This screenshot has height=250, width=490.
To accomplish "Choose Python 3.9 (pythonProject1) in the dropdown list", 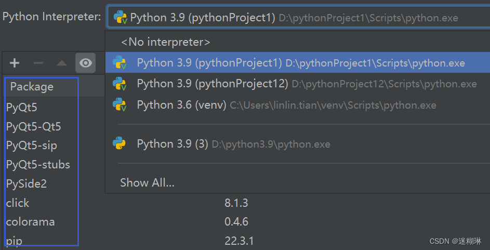I will pyautogui.click(x=298, y=63).
